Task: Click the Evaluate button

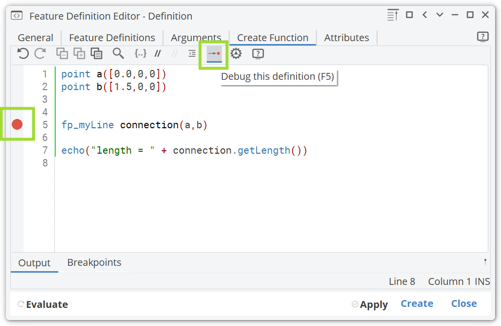Action: 43,304
